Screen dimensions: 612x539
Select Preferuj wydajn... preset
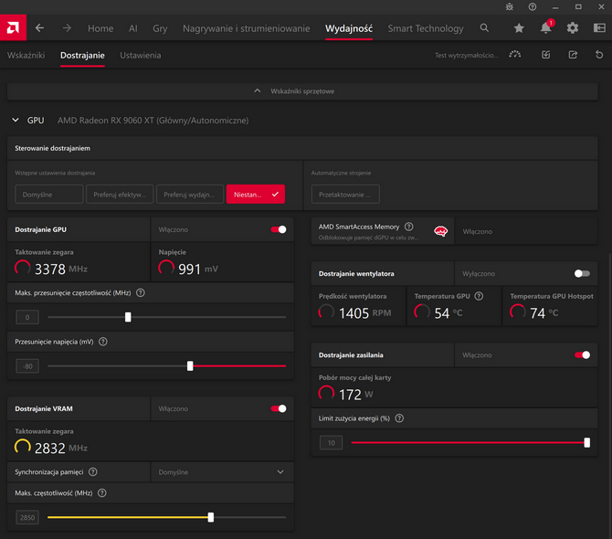point(190,194)
